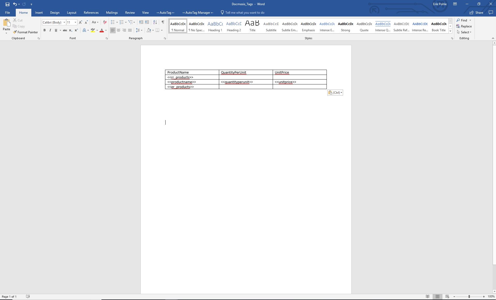Align the paragraph to the right
Image resolution: width=496 pixels, height=300 pixels.
click(124, 30)
